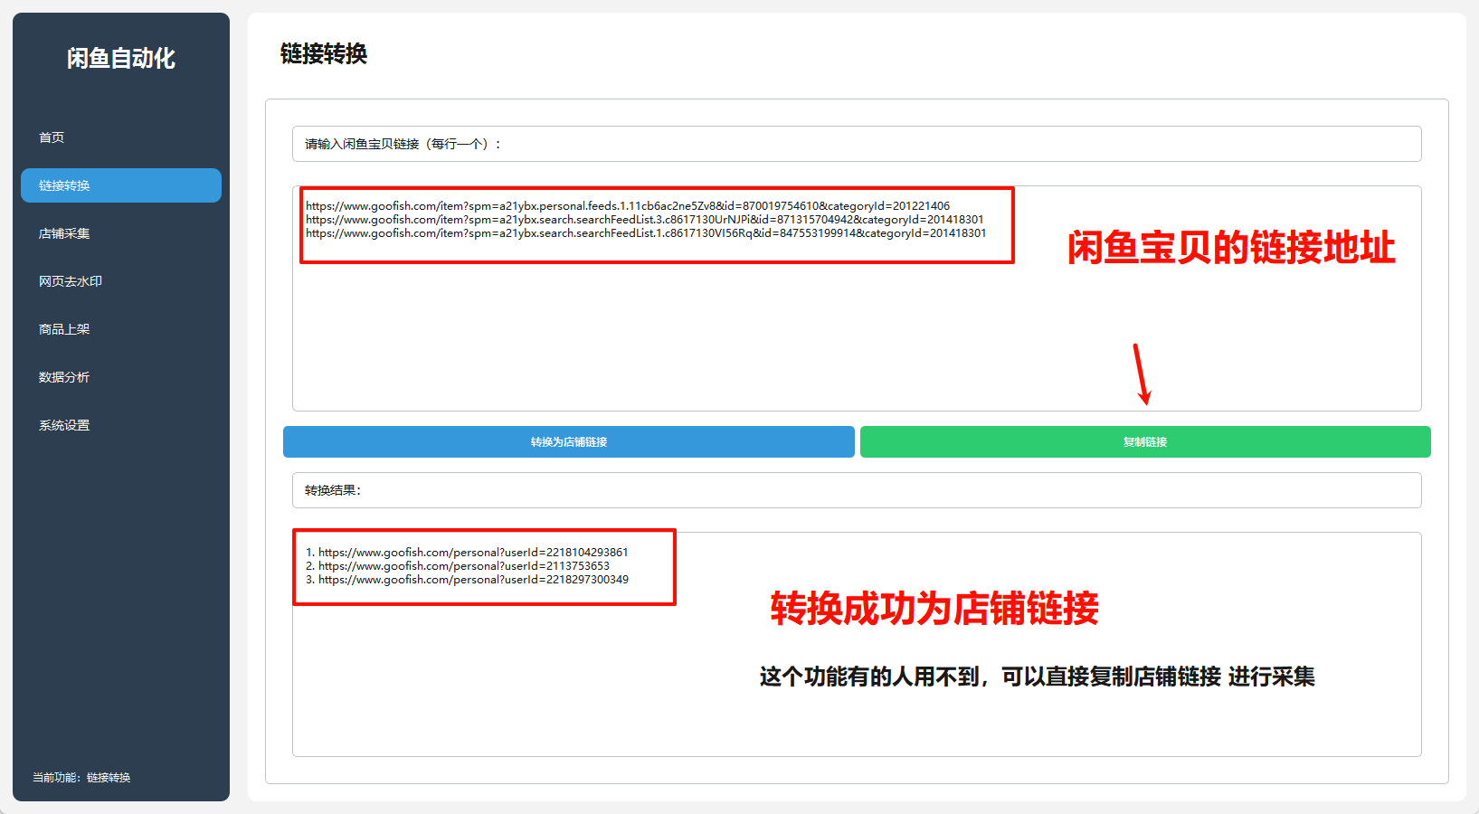Image resolution: width=1479 pixels, height=814 pixels.
Task: Click the 链接转换 page heading
Action: pyautogui.click(x=324, y=54)
